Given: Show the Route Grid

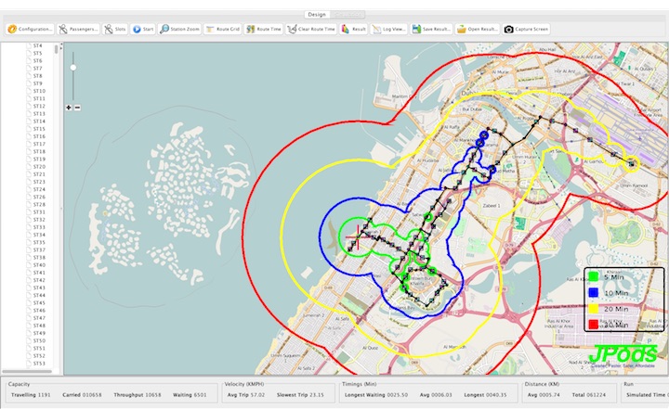Looking at the screenshot, I should (x=221, y=29).
